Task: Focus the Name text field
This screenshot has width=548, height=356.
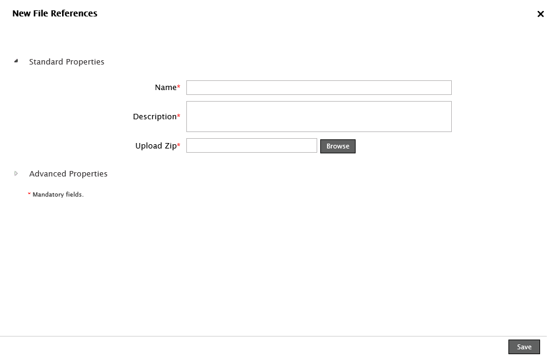Action: coord(318,88)
